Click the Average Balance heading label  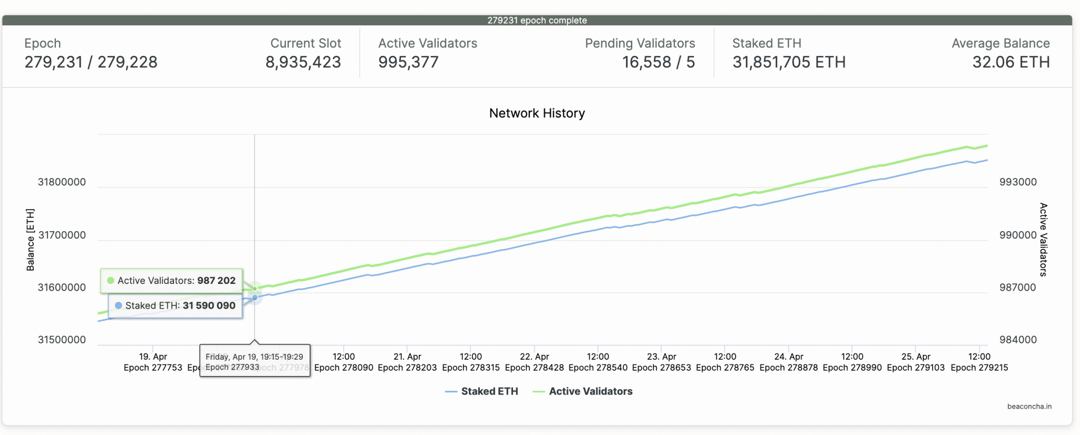[x=1001, y=43]
